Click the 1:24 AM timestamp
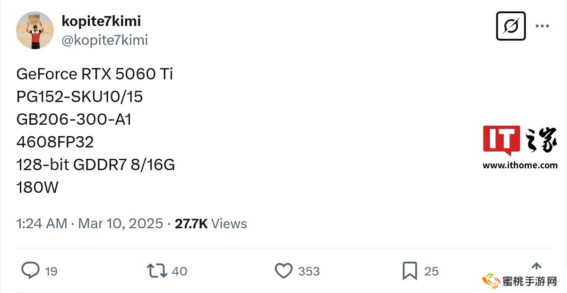 click(x=42, y=224)
